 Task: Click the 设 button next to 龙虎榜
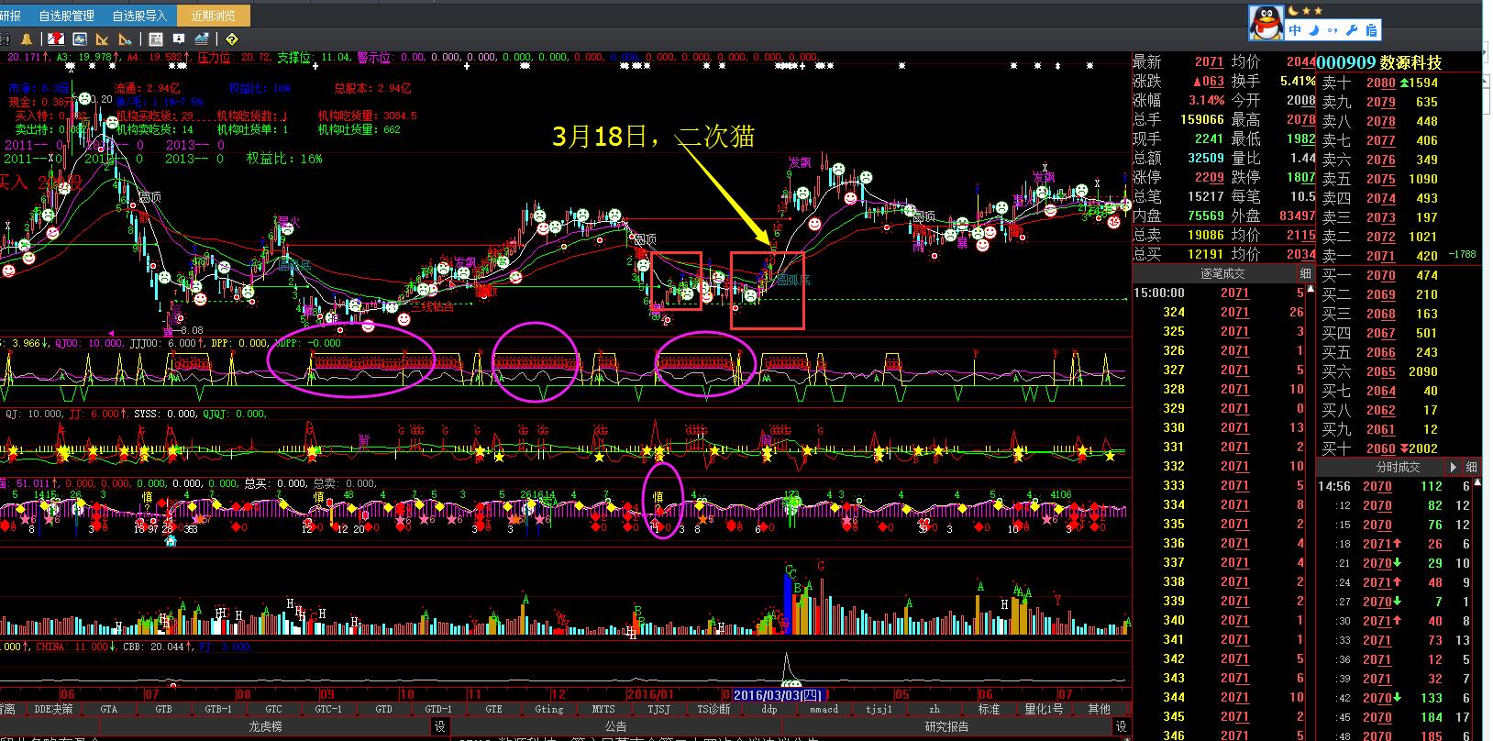440,726
